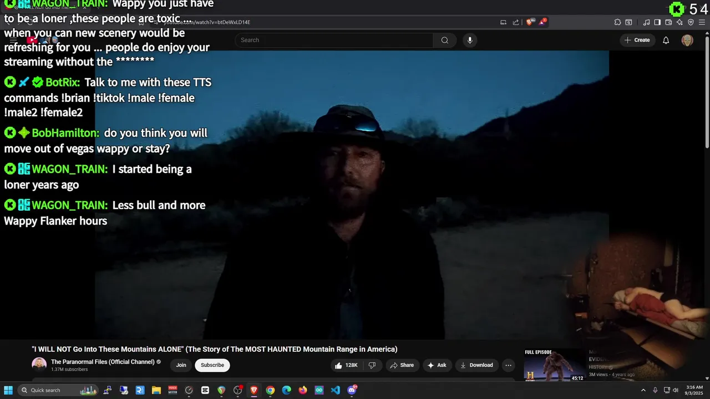The image size is (710, 399).
Task: Focus the YouTube Search input field
Action: pos(334,40)
